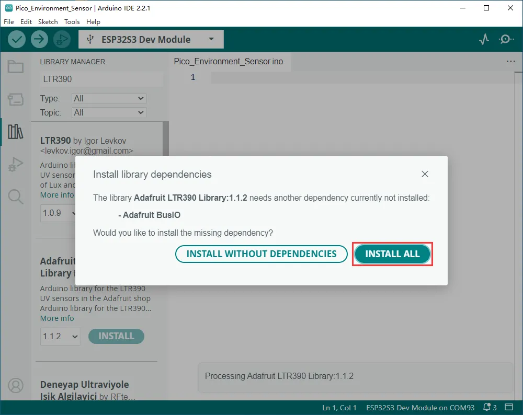The height and width of the screenshot is (415, 523).
Task: Open the Search magnifier sidebar icon
Action: [16, 197]
